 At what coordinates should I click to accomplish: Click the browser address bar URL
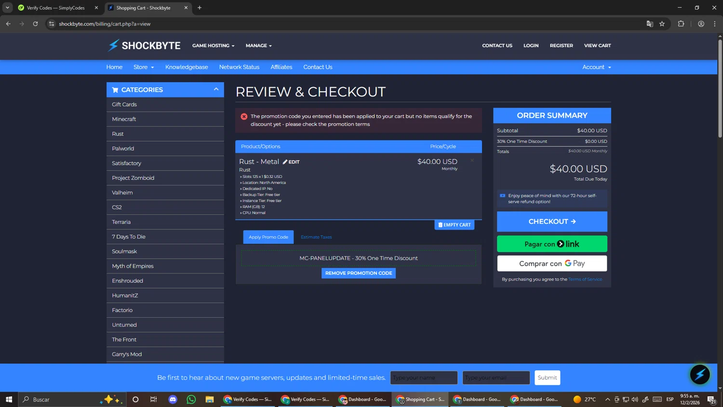pyautogui.click(x=105, y=24)
